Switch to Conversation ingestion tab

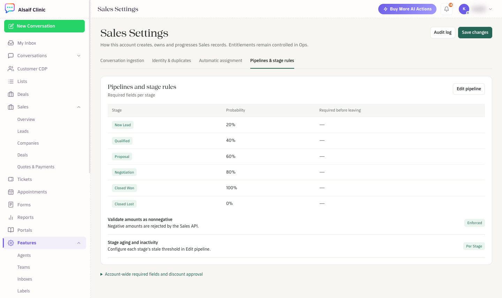[x=122, y=61]
